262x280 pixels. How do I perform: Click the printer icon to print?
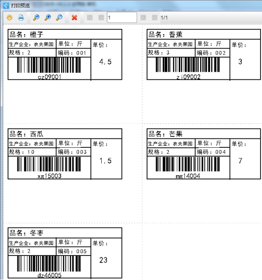pyautogui.click(x=21, y=17)
